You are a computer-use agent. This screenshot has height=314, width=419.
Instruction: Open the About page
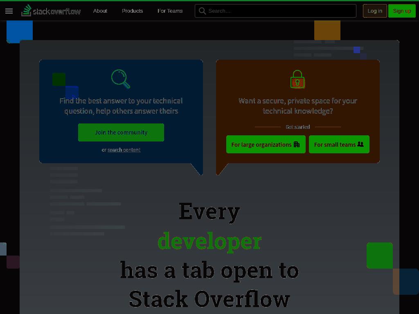click(x=100, y=11)
